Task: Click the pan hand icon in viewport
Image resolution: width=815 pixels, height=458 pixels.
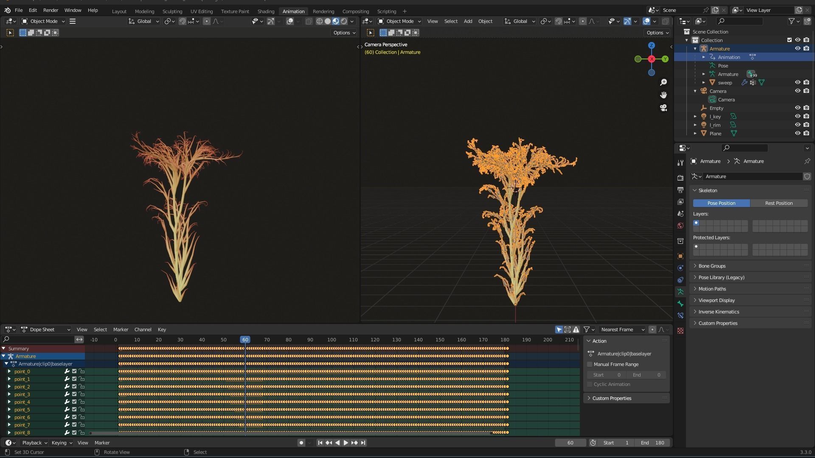Action: tap(663, 95)
